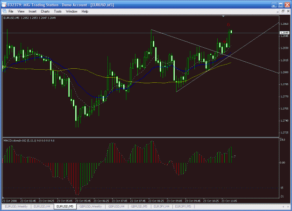Click the current price label 1.2849

(x=285, y=33)
